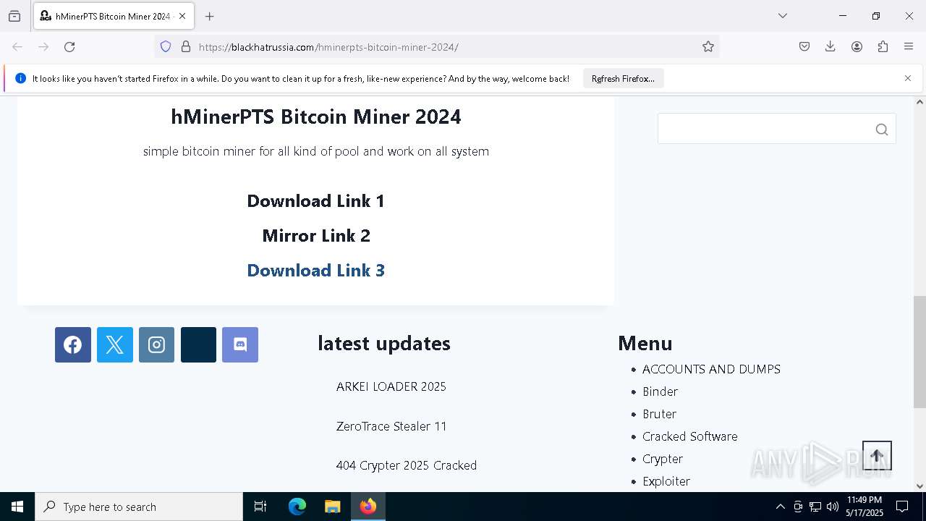Viewport: 926px width, 521px height.
Task: Dismiss the Refresh Firefox notification bar
Action: [908, 78]
